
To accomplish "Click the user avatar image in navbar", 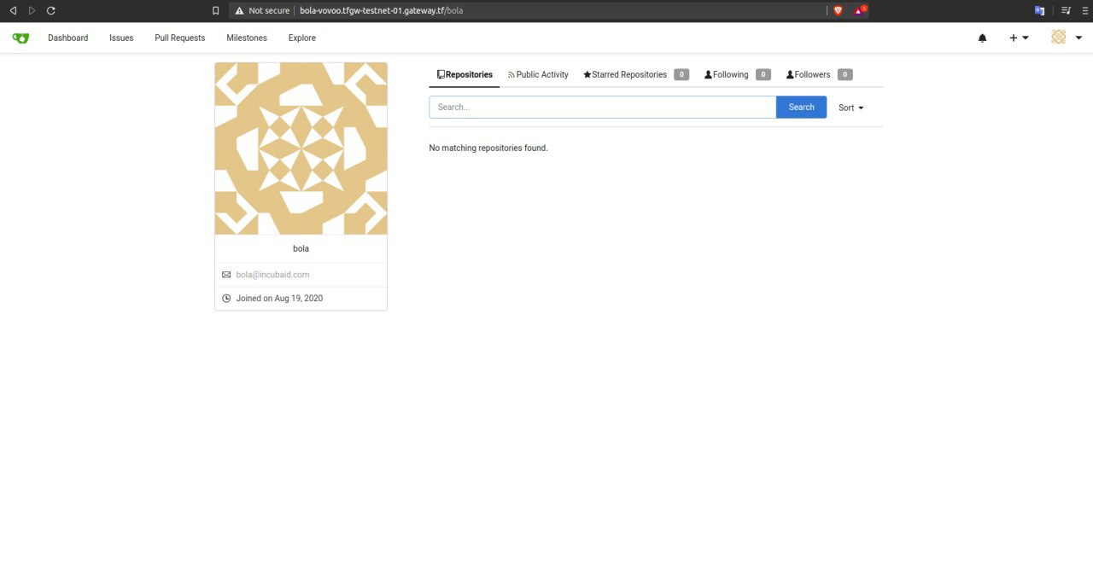I will click(x=1058, y=37).
